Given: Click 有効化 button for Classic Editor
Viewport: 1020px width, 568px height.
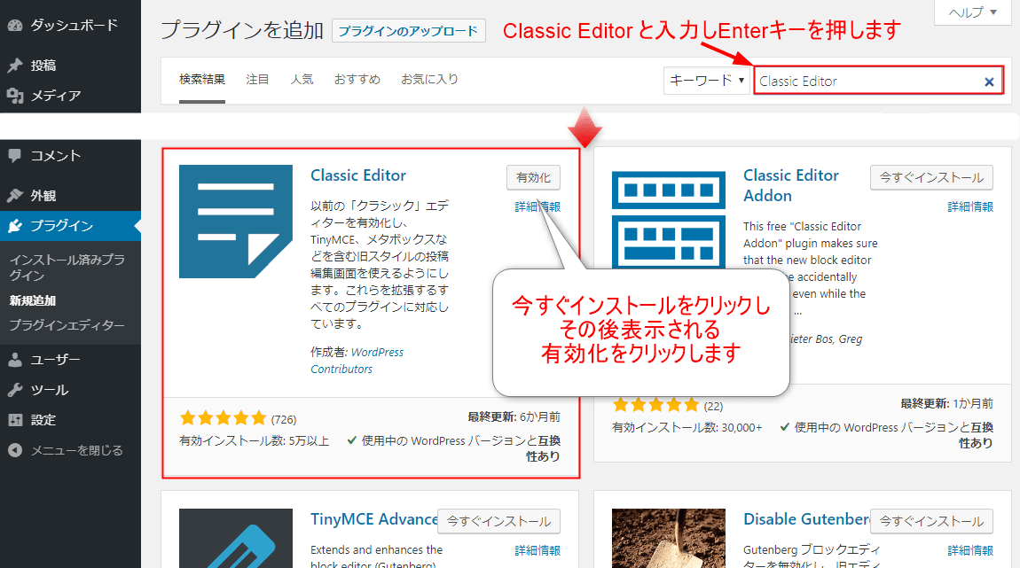Looking at the screenshot, I should [533, 178].
